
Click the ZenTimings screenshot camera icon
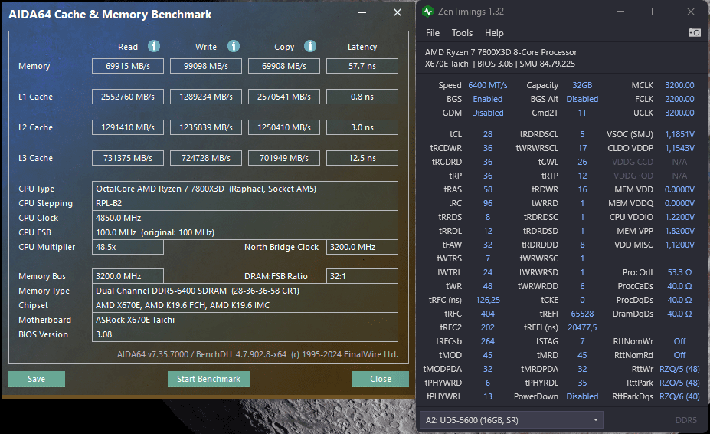click(x=694, y=33)
